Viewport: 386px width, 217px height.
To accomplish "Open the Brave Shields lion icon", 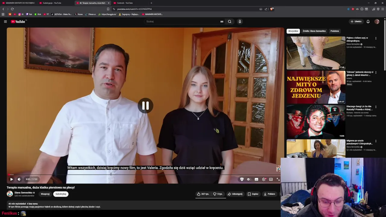I will click(x=272, y=9).
